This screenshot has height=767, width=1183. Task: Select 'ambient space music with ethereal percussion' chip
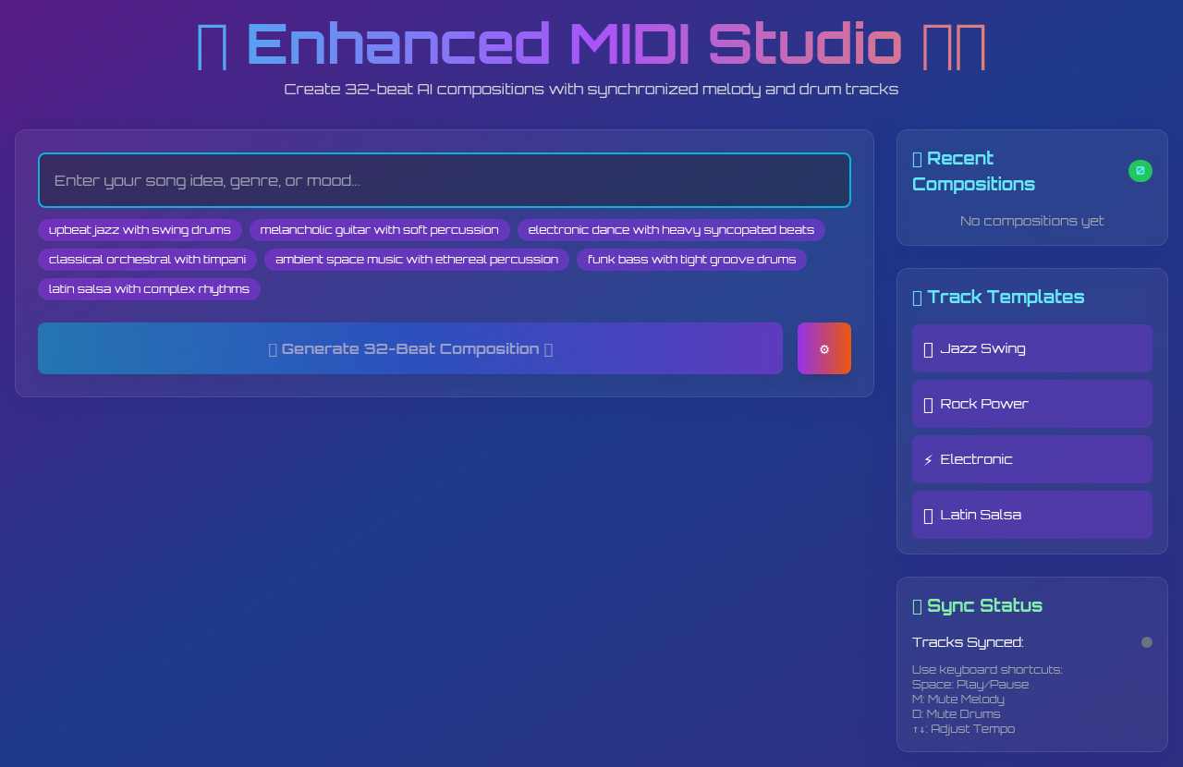pyautogui.click(x=416, y=260)
